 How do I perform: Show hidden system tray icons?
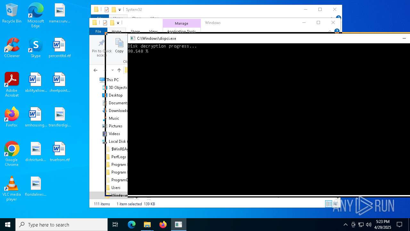click(x=345, y=225)
